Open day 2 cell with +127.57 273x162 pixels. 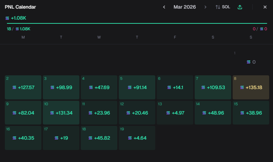pos(23,87)
